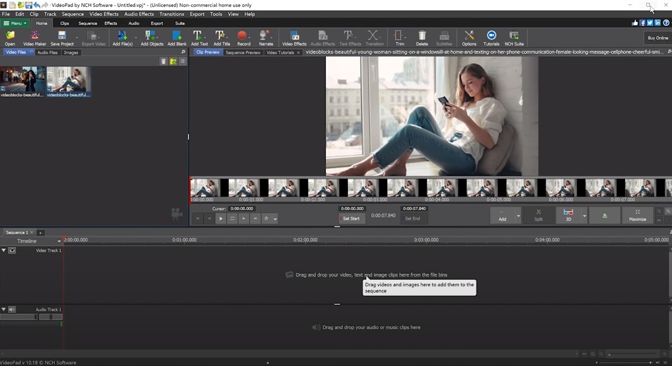
Task: Open the Timeline view mode dropdown
Action: pyautogui.click(x=59, y=241)
